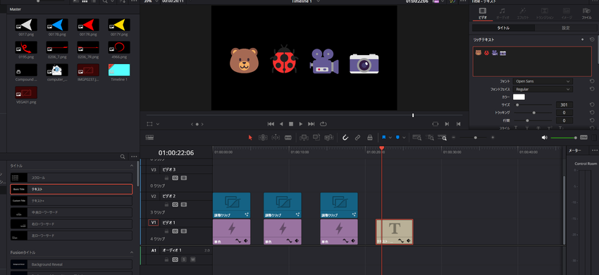Open the フォントフェイス Regular dropdown
Image resolution: width=599 pixels, height=275 pixels.
tap(543, 89)
